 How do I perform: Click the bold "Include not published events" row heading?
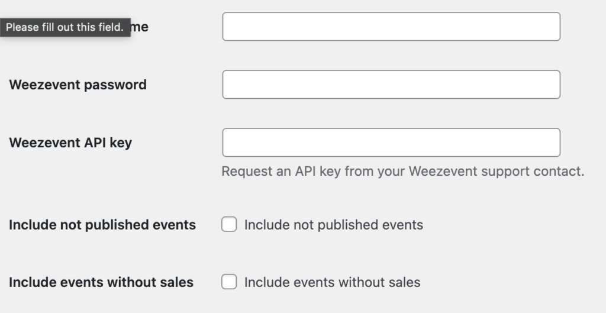102,225
